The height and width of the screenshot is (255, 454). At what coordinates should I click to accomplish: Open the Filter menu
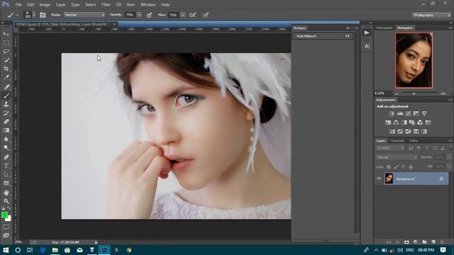click(x=106, y=5)
